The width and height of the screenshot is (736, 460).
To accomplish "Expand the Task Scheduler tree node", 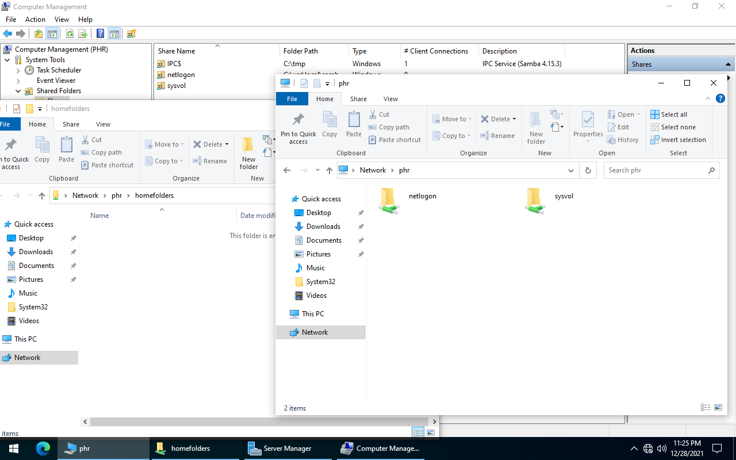I will point(18,70).
